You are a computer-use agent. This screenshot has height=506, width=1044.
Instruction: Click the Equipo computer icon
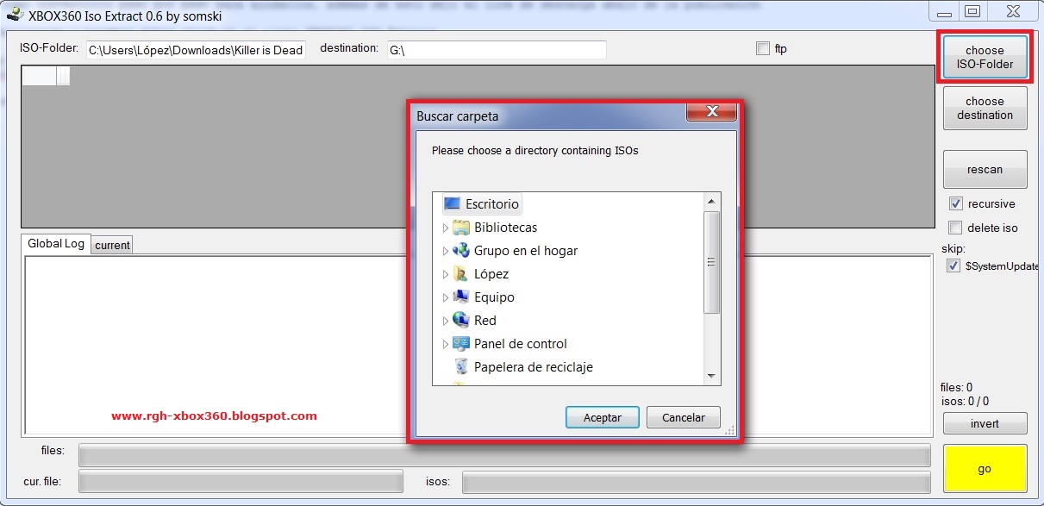461,297
